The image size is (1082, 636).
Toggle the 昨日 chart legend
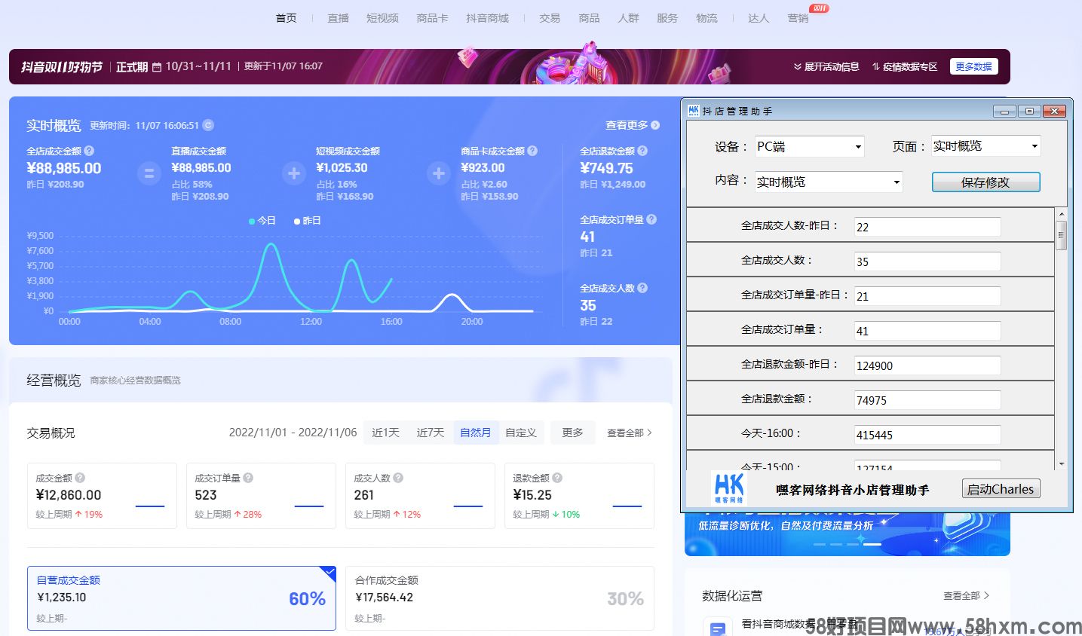pos(308,221)
